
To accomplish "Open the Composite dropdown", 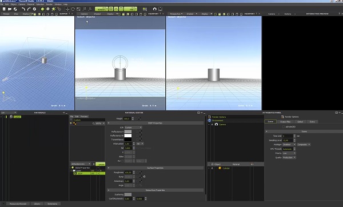I will [x=304, y=145].
